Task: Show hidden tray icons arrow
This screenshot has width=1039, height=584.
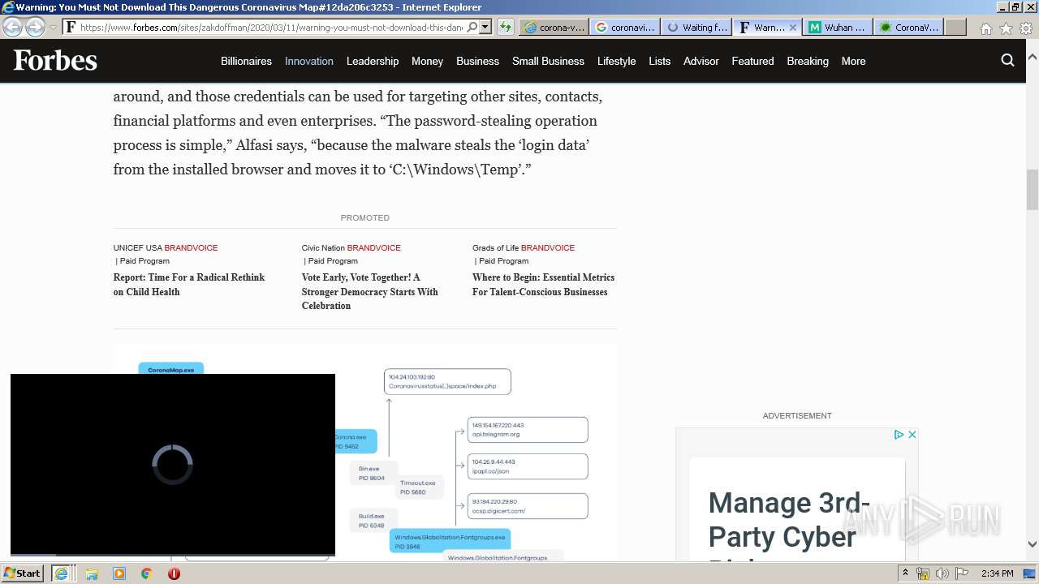Action: tap(905, 573)
